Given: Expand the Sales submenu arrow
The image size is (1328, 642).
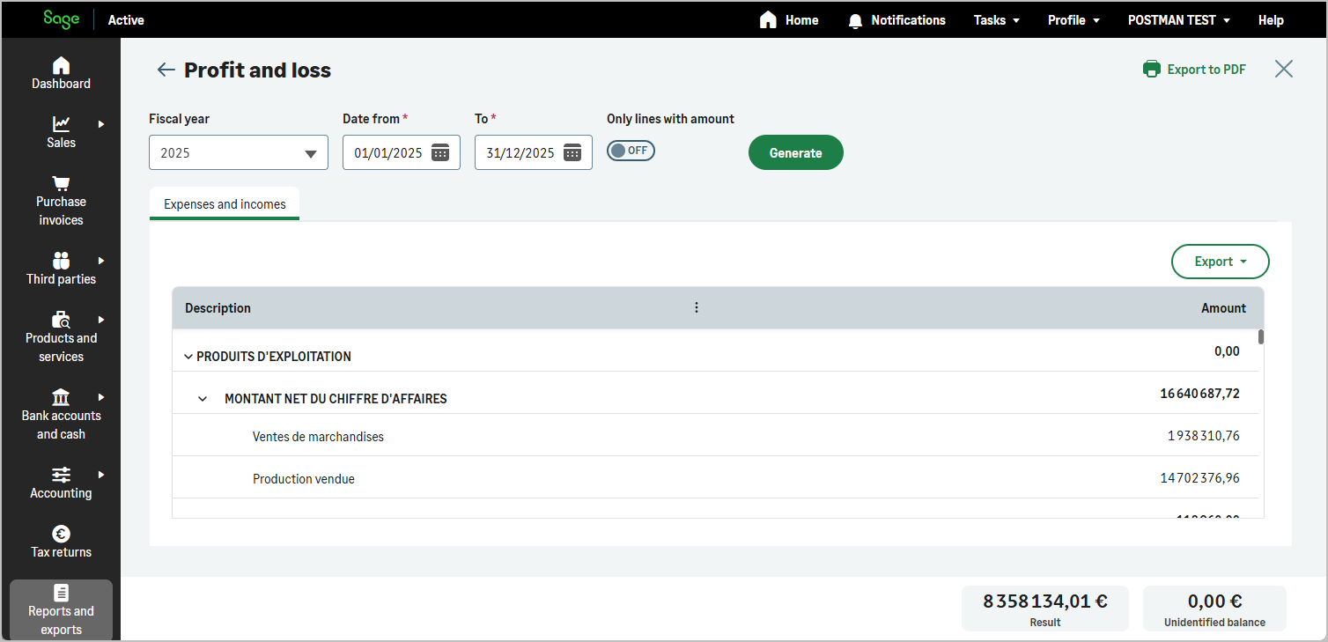Looking at the screenshot, I should click(x=101, y=124).
